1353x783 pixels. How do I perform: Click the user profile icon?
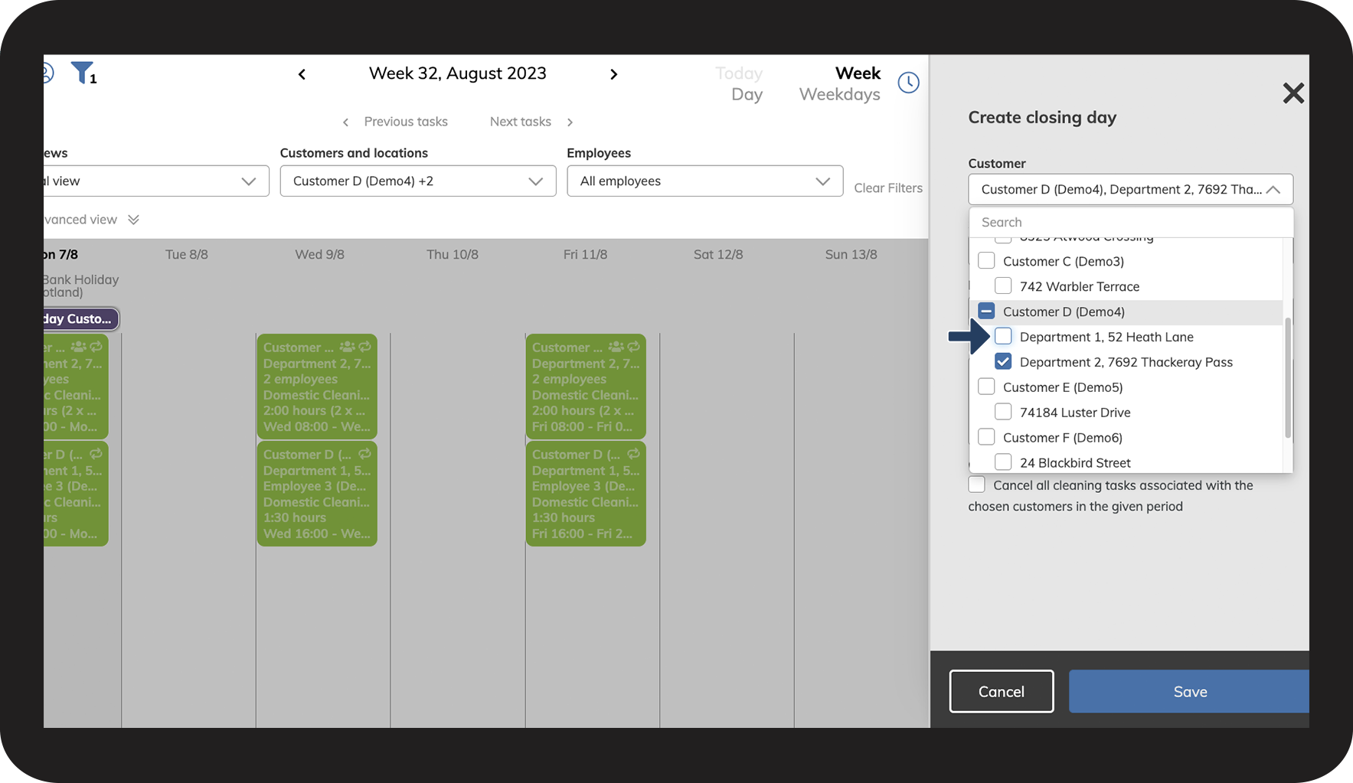click(47, 73)
